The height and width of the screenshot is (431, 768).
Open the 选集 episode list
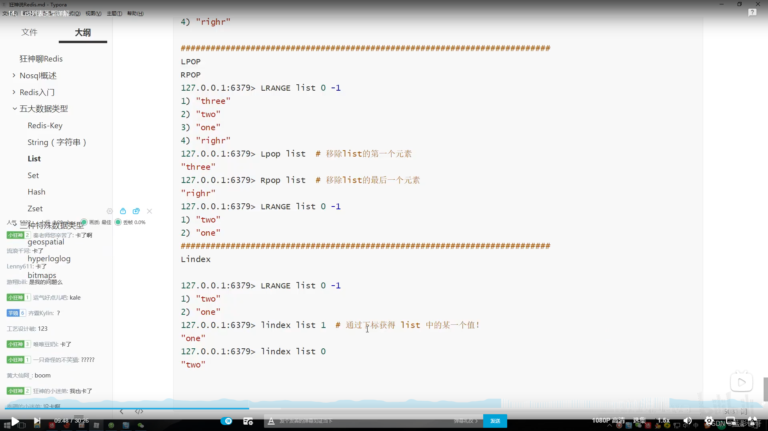pos(640,420)
